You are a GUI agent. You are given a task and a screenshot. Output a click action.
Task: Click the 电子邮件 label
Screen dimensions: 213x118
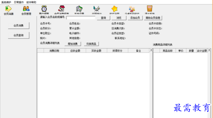pyautogui.click(x=75, y=33)
